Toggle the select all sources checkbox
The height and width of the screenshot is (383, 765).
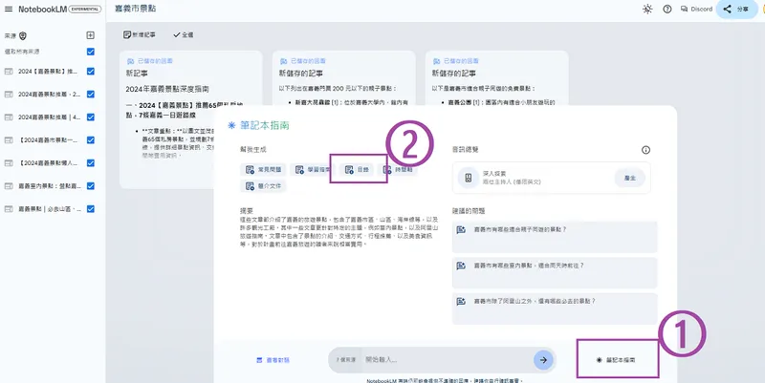[90, 52]
